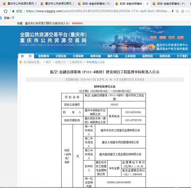Expand the chevron dropdown at address bar end
The height and width of the screenshot is (188, 191).
tap(188, 11)
